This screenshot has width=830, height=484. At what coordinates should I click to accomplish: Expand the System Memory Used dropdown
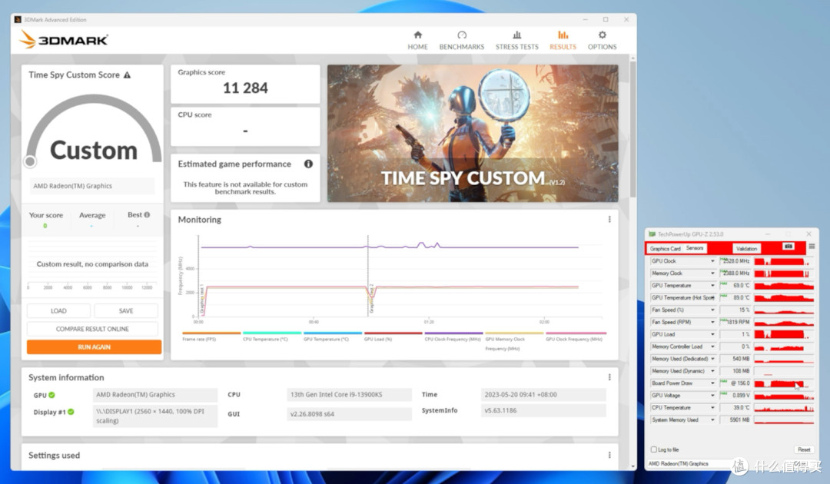pyautogui.click(x=712, y=419)
